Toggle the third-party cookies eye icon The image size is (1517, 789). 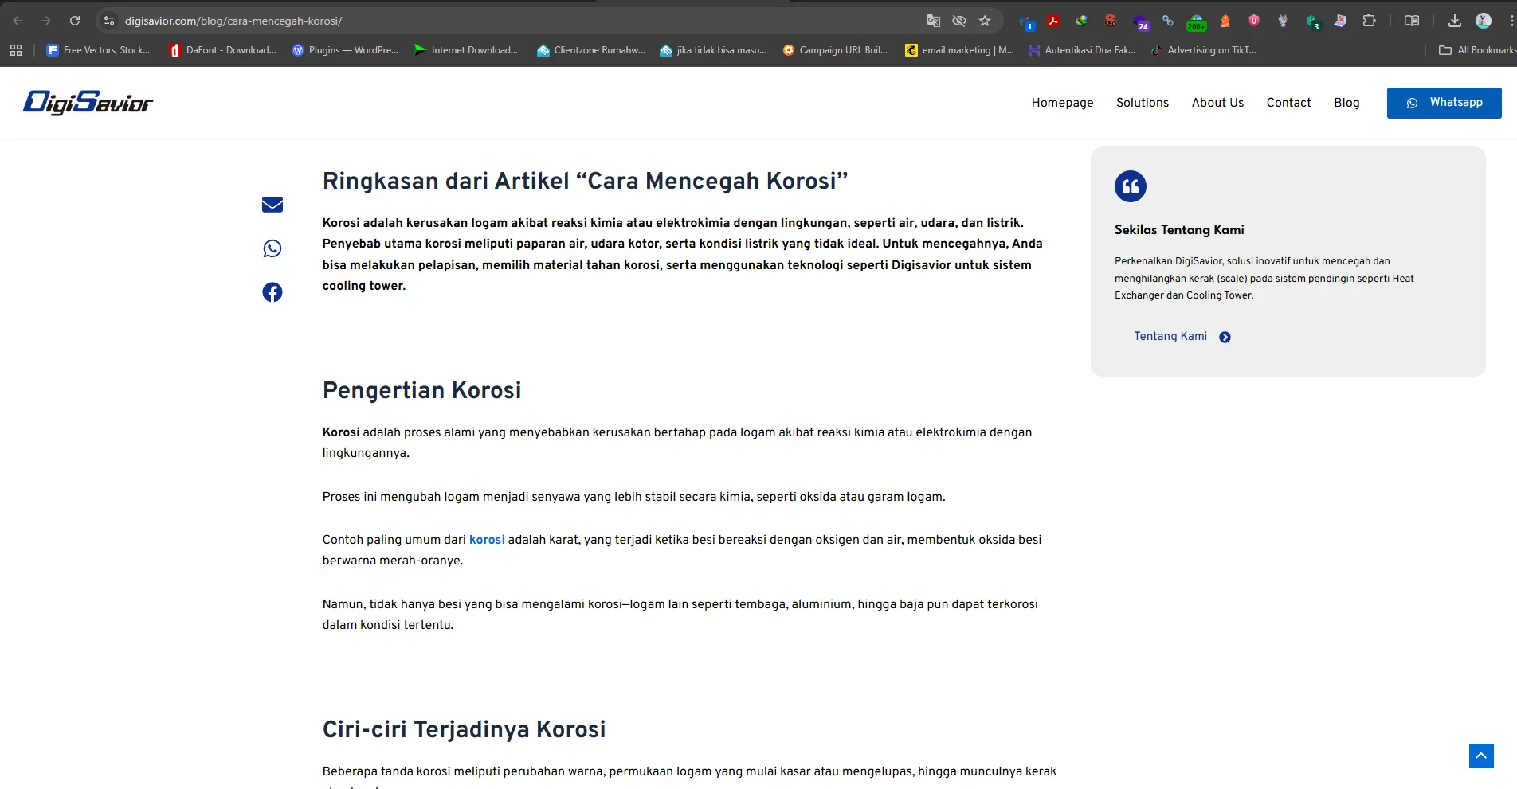click(x=959, y=21)
